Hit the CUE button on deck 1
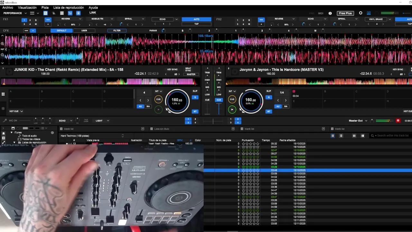The width and height of the screenshot is (412, 232). [158, 99]
